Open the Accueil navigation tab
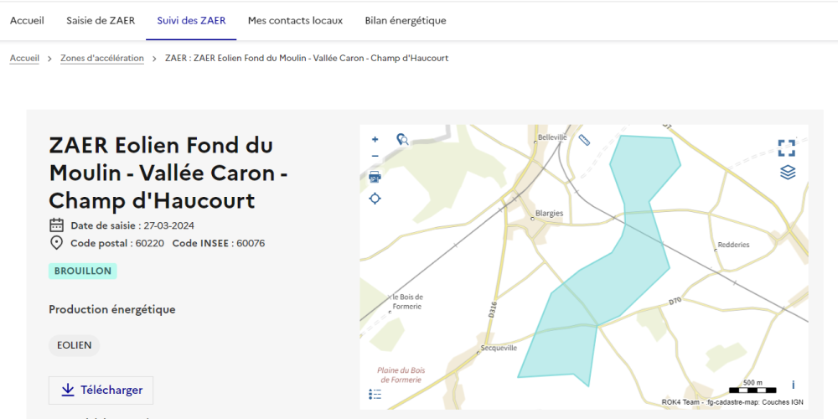This screenshot has height=419, width=838. click(27, 20)
